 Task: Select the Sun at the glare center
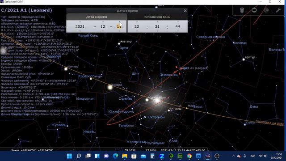pyautogui.click(x=157, y=100)
